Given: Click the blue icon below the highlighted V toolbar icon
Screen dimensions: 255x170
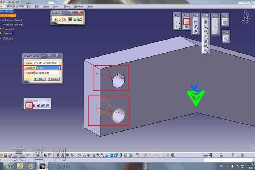Looking at the screenshot, I should click(x=187, y=27).
